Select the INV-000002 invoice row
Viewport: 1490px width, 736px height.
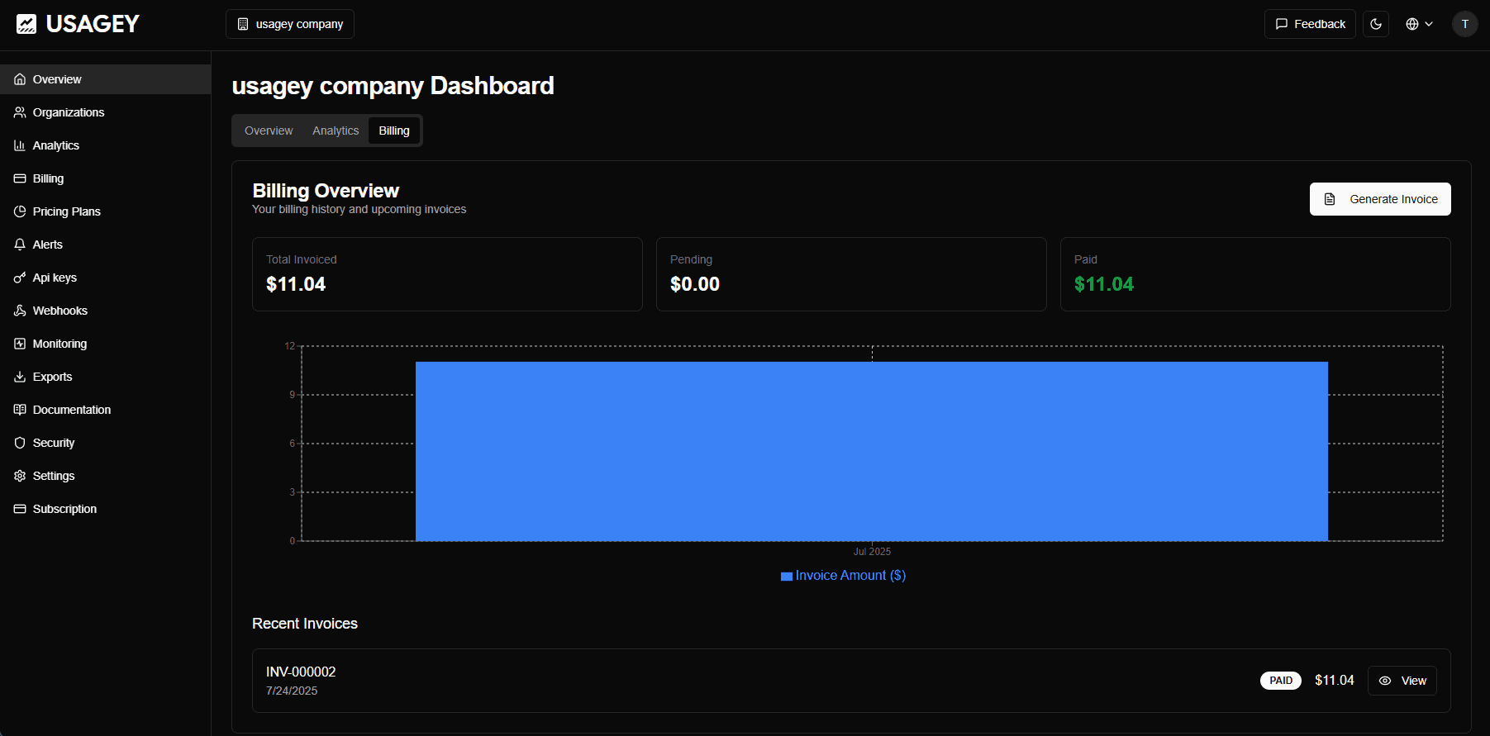tap(744, 681)
